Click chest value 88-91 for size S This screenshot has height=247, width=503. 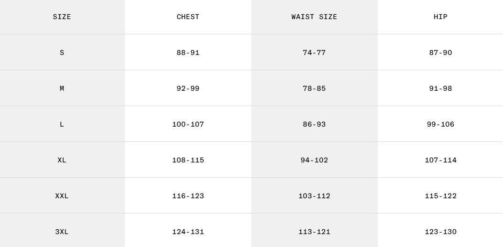188,53
